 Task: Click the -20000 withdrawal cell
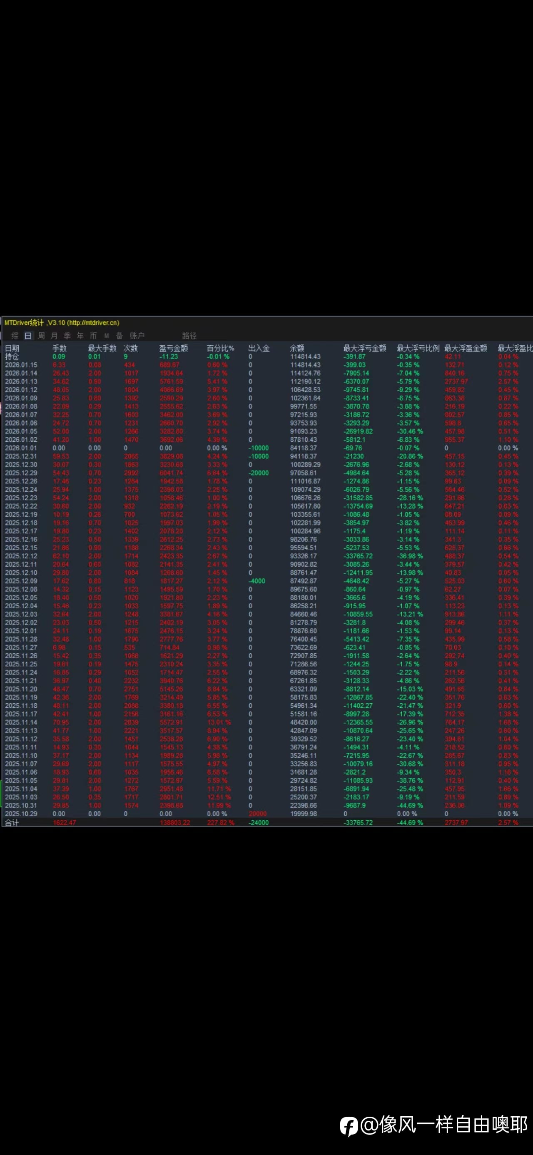click(x=259, y=473)
